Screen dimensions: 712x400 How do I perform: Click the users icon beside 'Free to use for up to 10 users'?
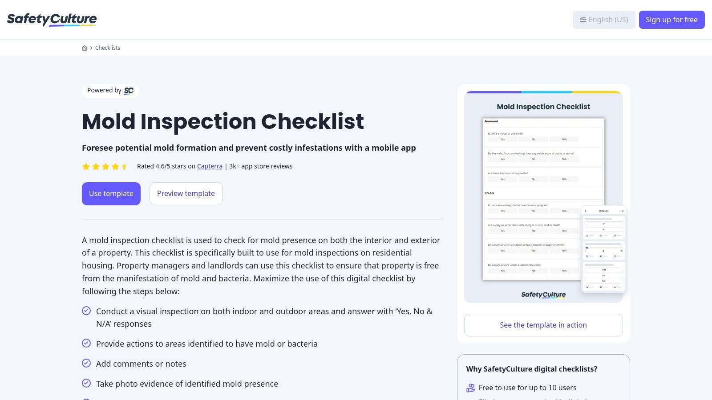tap(470, 388)
